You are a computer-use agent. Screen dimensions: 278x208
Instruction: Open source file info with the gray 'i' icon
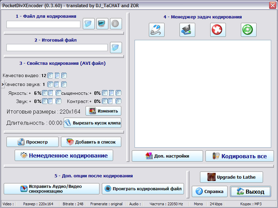[116, 24]
